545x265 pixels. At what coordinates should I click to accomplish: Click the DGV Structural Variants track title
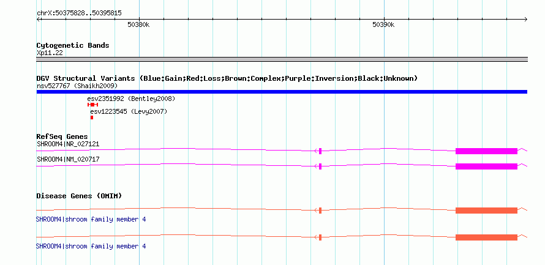227,78
